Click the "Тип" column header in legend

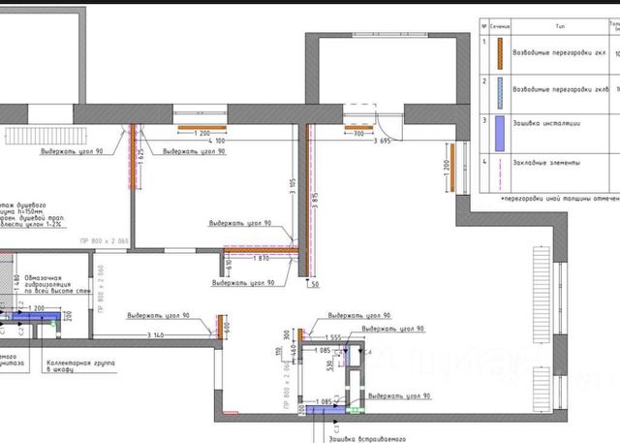coord(560,26)
